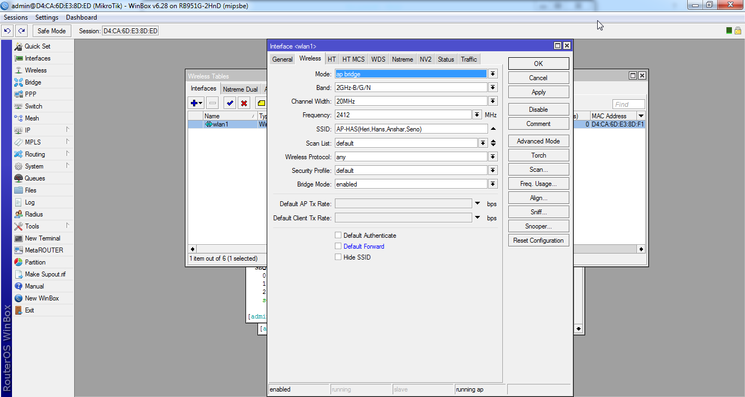The height and width of the screenshot is (397, 745).
Task: Switch to the WDS tab
Action: (x=378, y=59)
